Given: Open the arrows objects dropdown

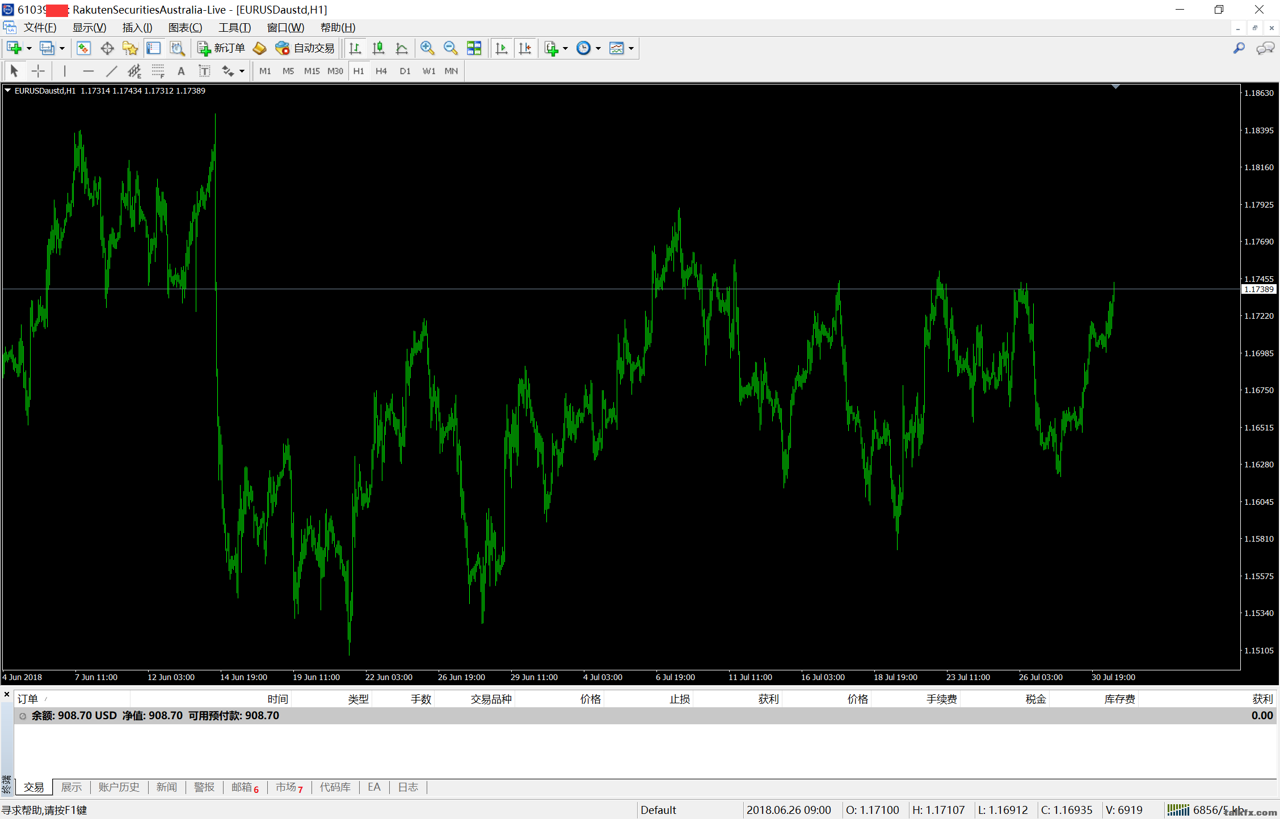Looking at the screenshot, I should click(x=242, y=71).
